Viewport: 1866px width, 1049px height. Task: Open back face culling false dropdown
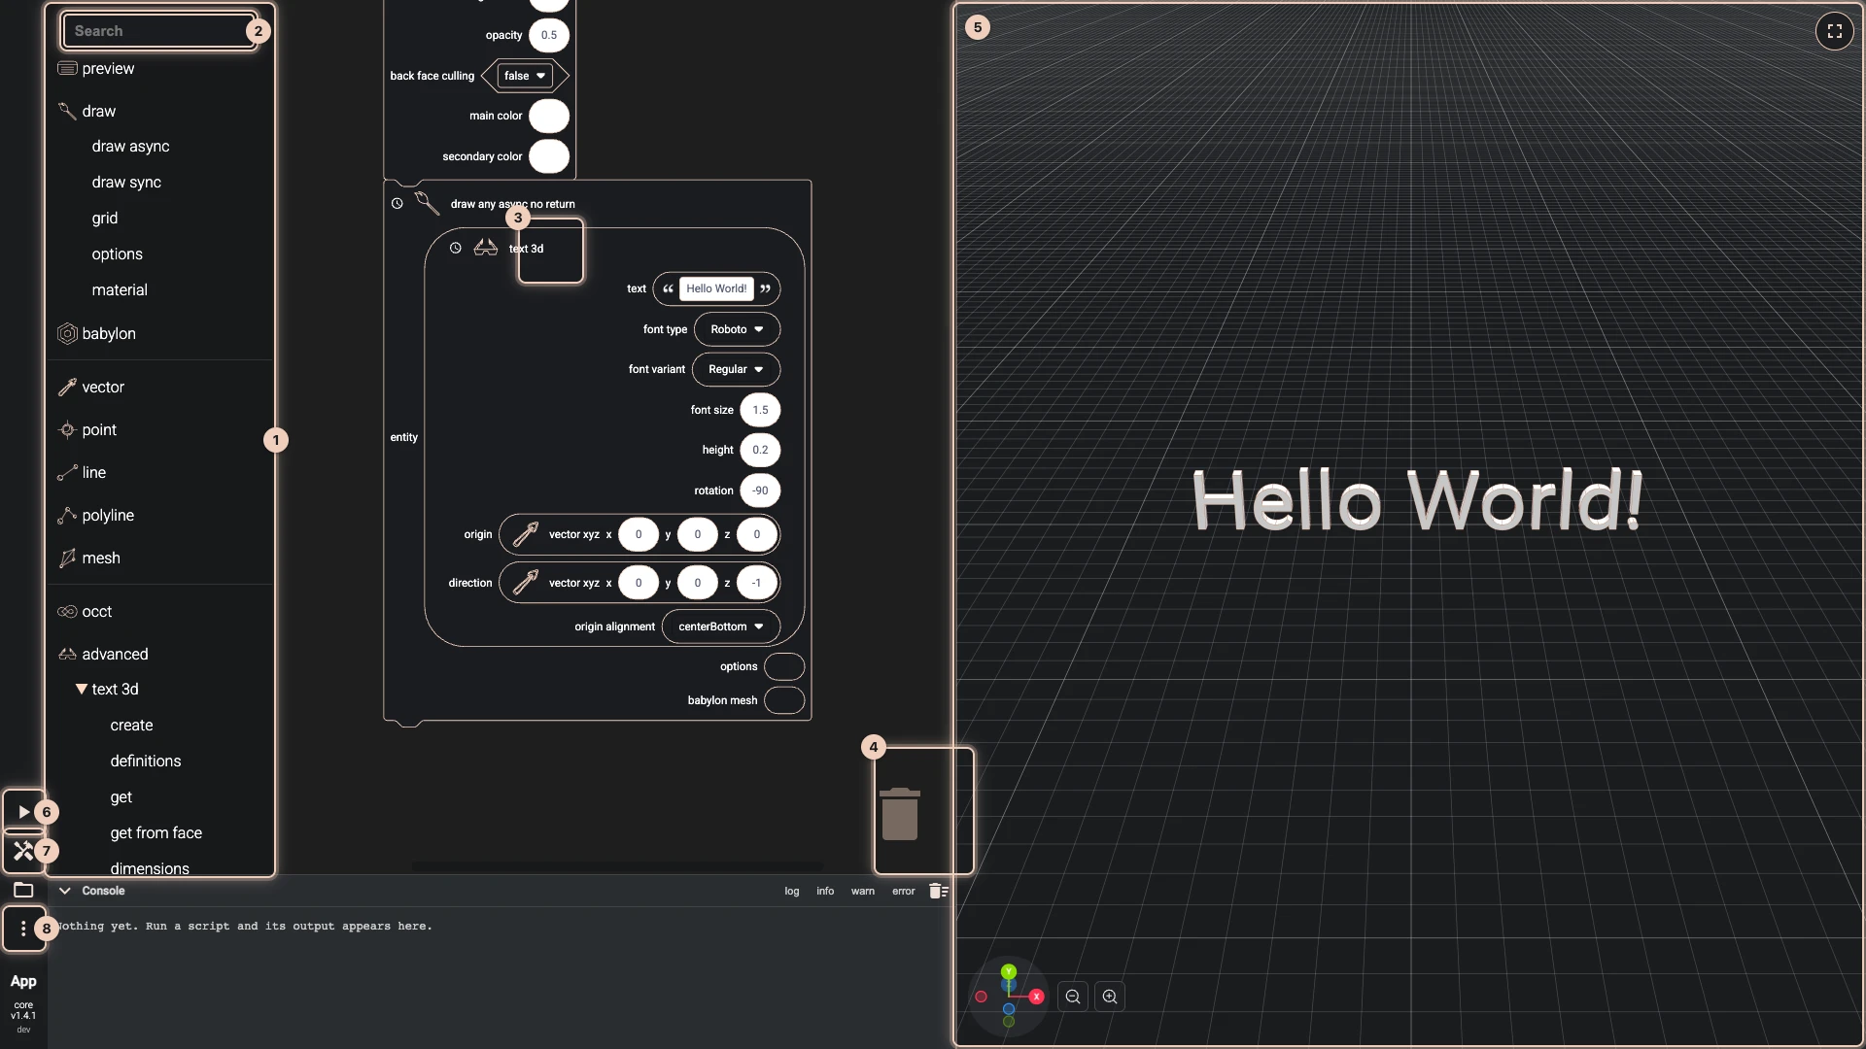click(x=525, y=76)
